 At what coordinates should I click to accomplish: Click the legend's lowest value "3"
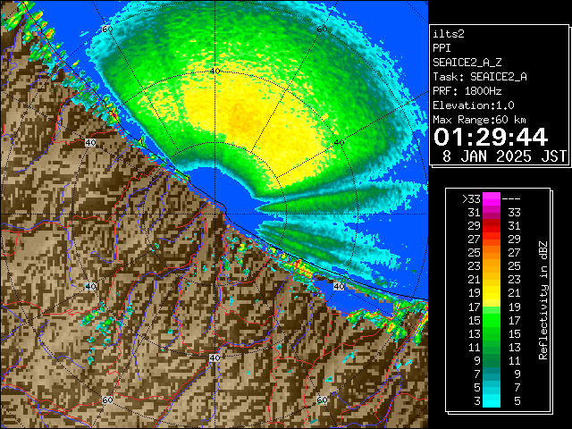coord(477,401)
